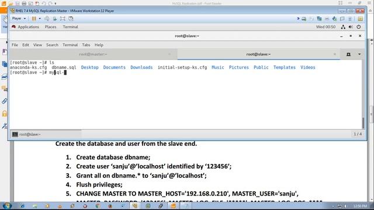
Task: Open the terminal View menu
Action: pyautogui.click(x=37, y=45)
